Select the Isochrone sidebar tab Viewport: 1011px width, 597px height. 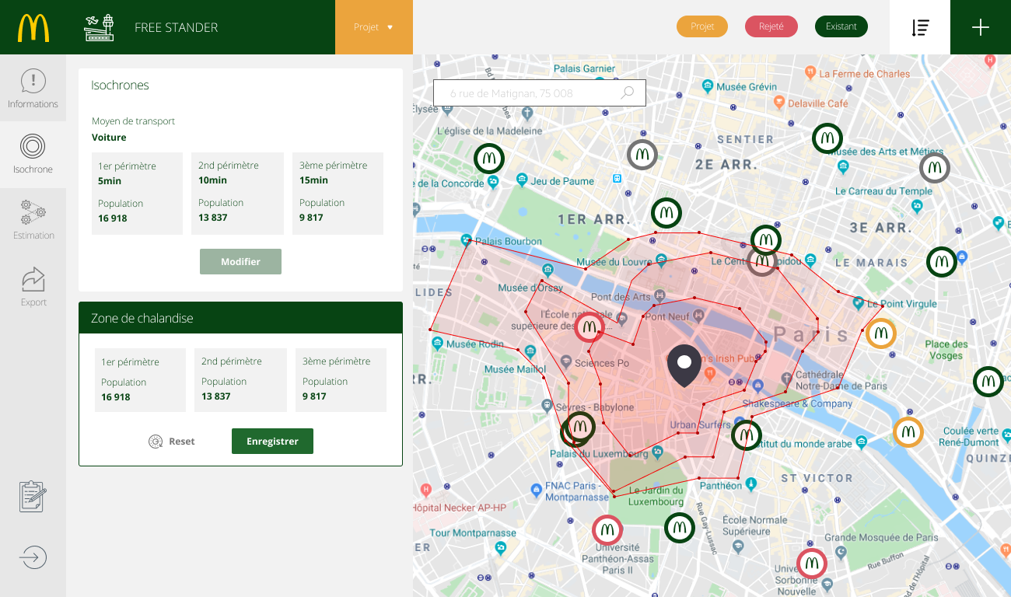[x=33, y=154]
